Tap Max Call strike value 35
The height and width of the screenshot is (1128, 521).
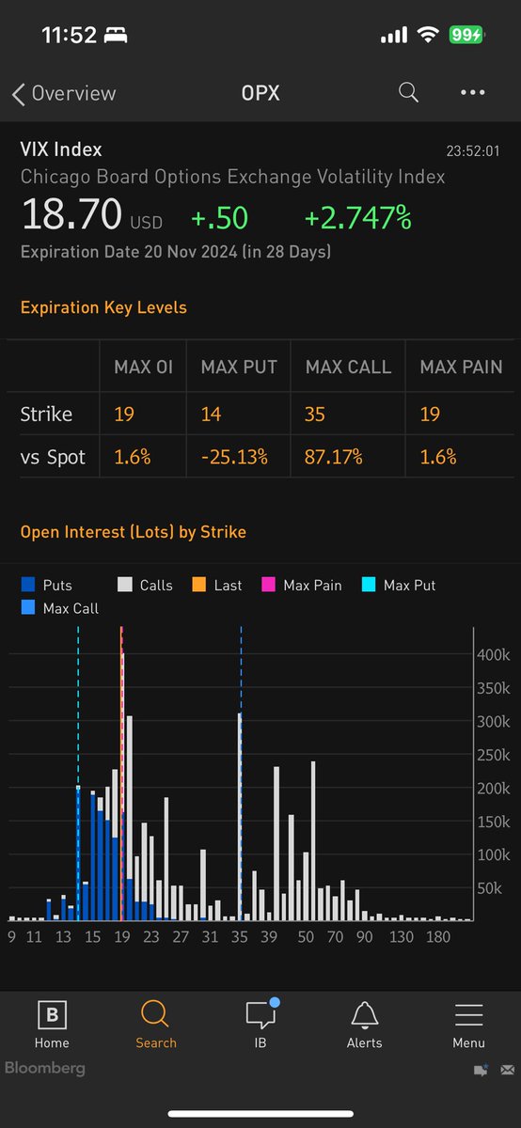point(316,414)
